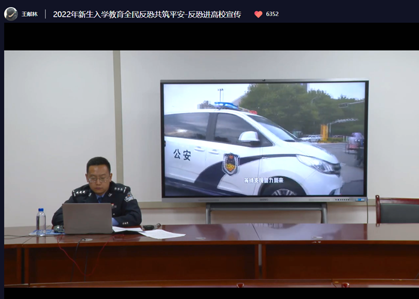Click the subtitle caption on the display
The height and width of the screenshot is (299, 419).
[x=263, y=179]
